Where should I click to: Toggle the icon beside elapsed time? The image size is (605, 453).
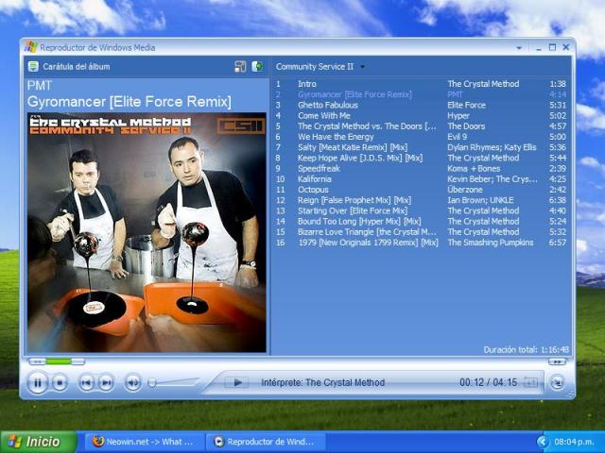pos(530,382)
